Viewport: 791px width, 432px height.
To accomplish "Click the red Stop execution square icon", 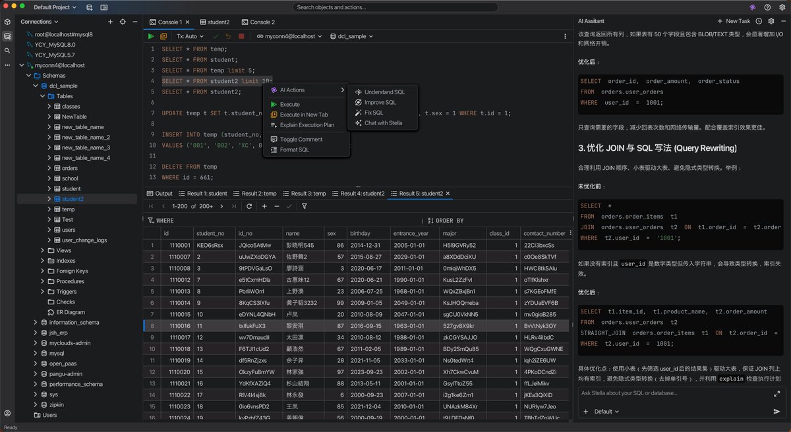I will click(x=242, y=36).
